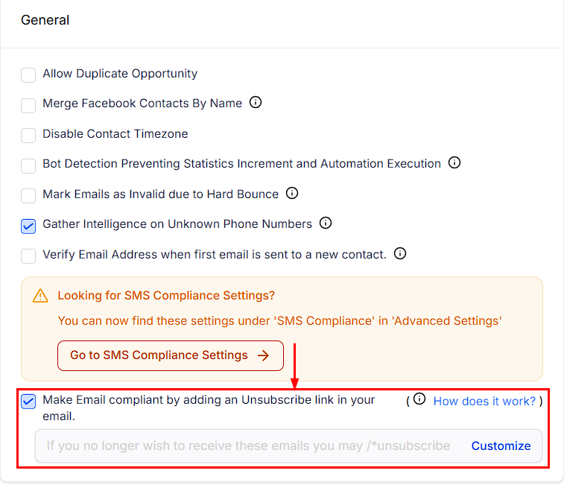Image resolution: width=564 pixels, height=485 pixels.
Task: Click Customize for unsubscribe message
Action: [x=501, y=446]
